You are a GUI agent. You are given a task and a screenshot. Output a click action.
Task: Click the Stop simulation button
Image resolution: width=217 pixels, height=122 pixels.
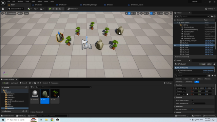[x=57, y=9]
